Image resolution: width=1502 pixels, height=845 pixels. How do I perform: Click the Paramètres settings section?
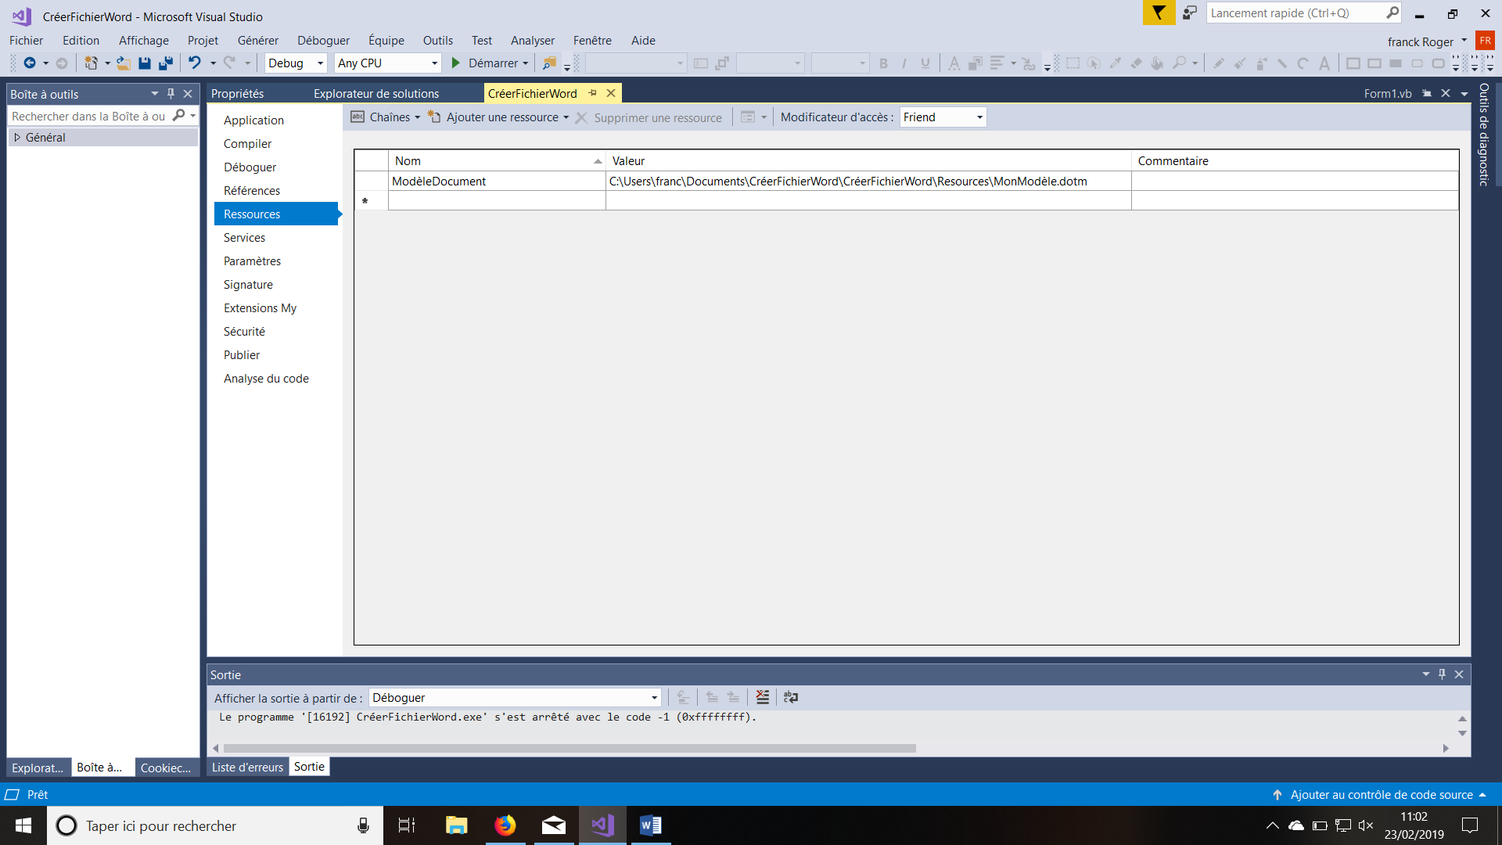pos(252,261)
